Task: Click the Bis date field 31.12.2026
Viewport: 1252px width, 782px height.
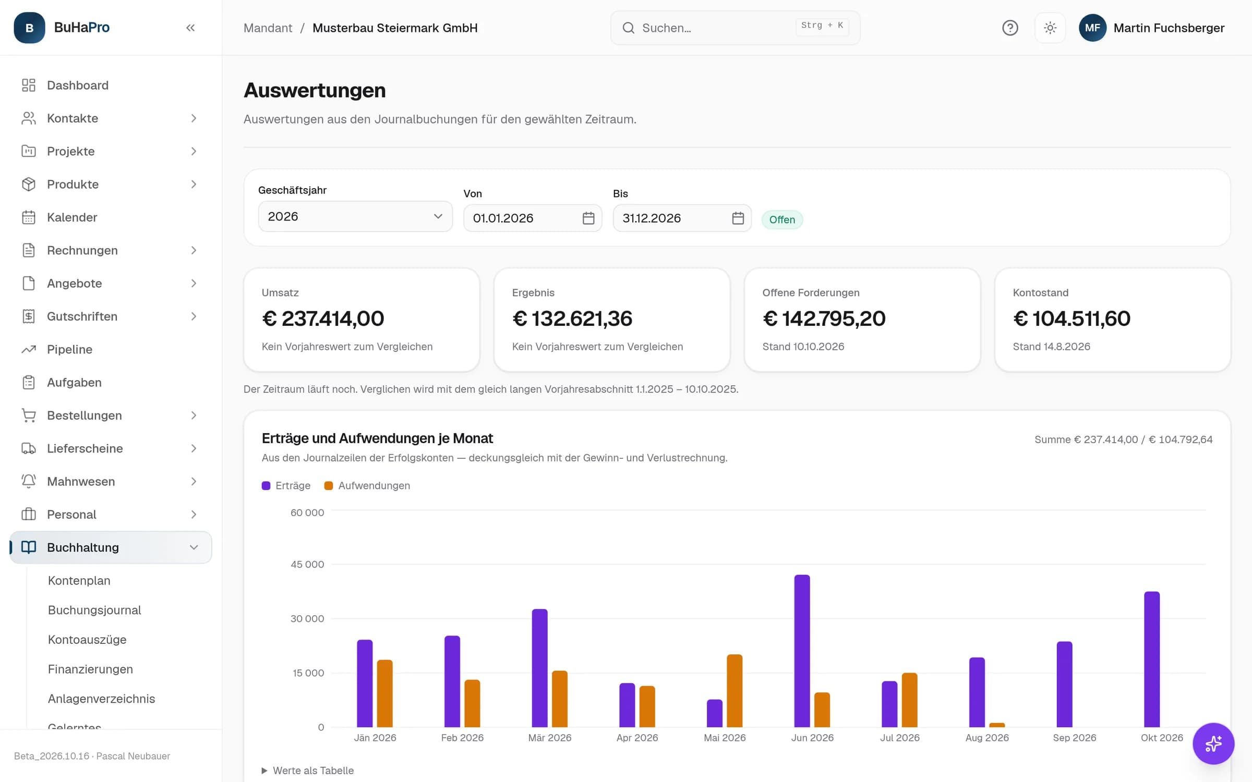Action: 682,218
